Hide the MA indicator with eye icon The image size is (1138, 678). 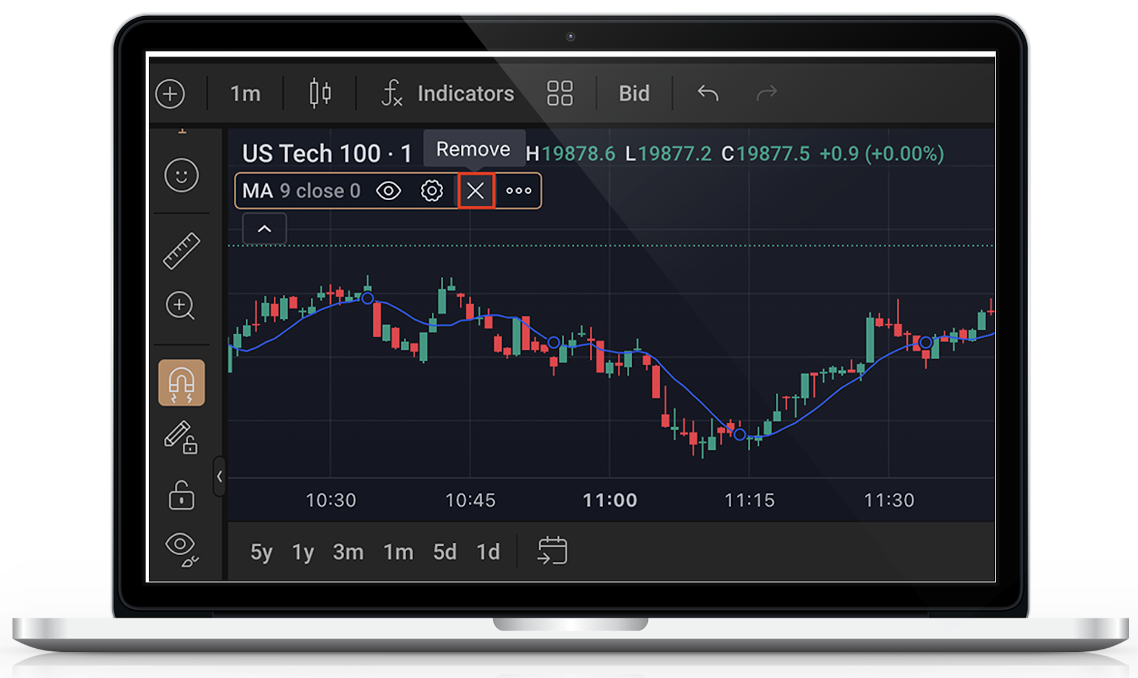(388, 191)
